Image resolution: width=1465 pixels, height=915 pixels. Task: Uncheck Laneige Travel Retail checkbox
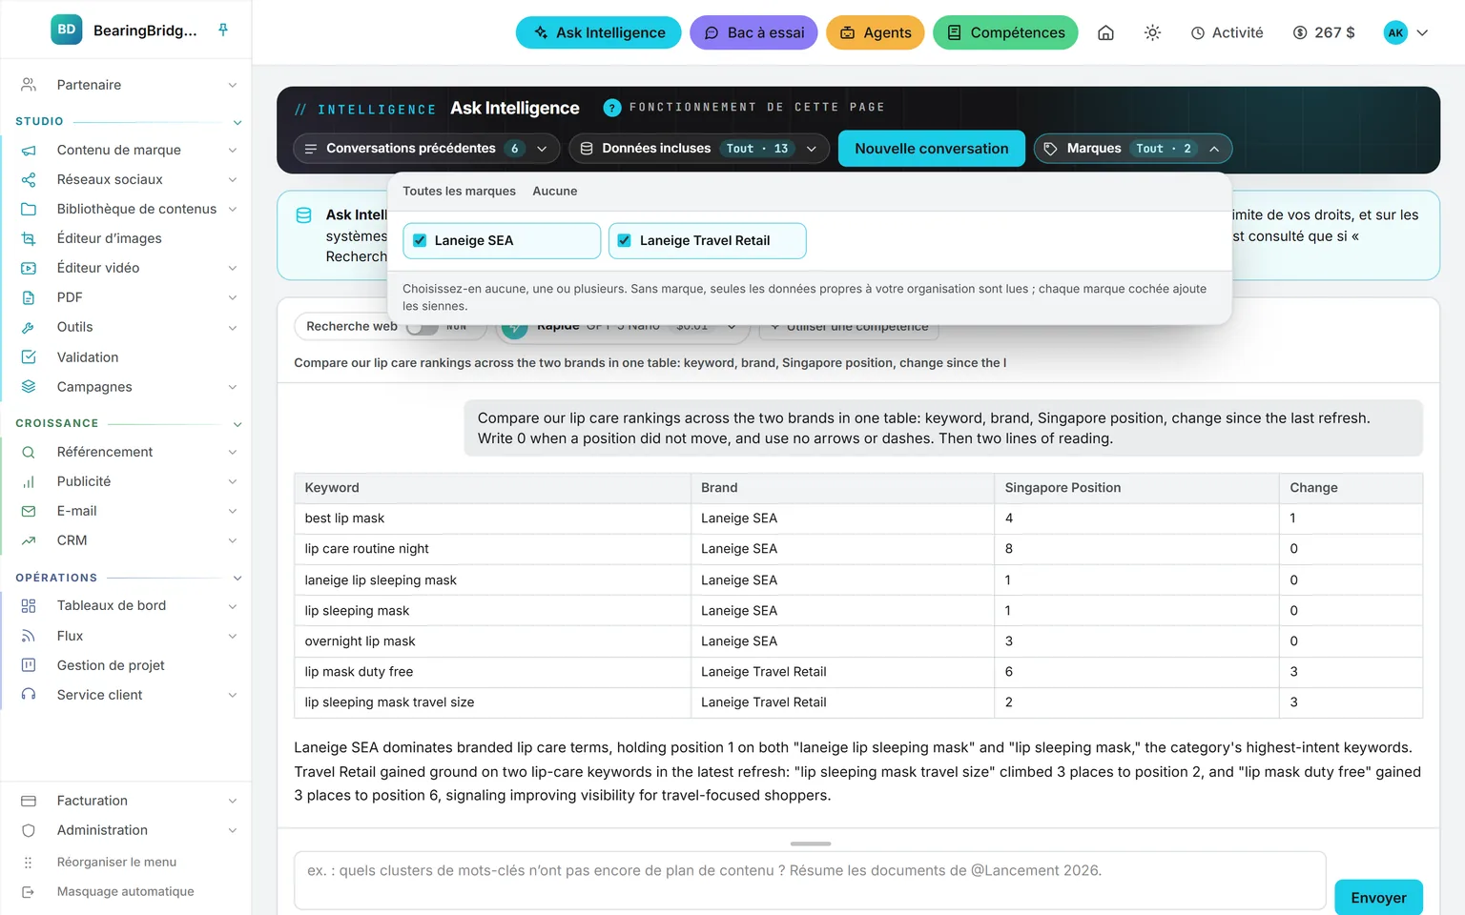click(x=625, y=240)
